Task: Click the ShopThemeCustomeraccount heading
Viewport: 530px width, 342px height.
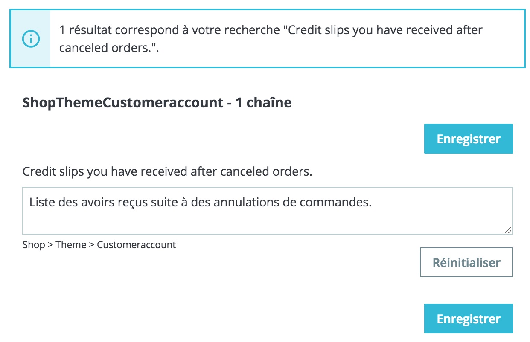Action: tap(122, 103)
